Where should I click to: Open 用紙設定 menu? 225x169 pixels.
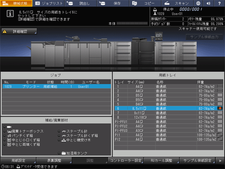click(x=18, y=161)
